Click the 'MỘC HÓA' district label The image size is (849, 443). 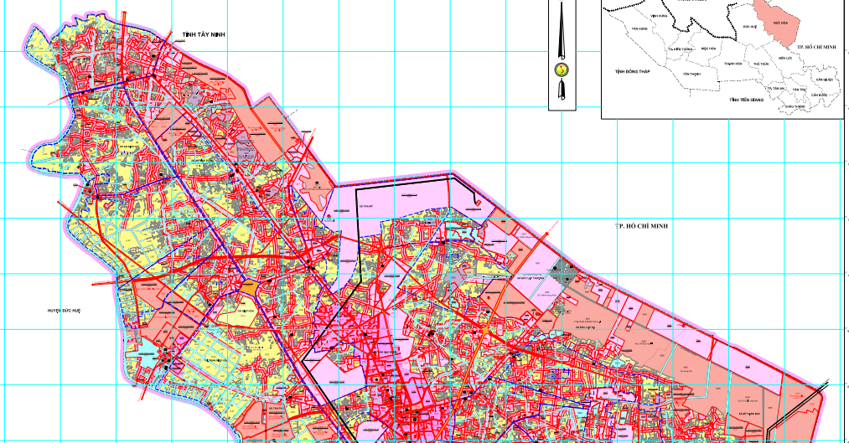tap(708, 49)
